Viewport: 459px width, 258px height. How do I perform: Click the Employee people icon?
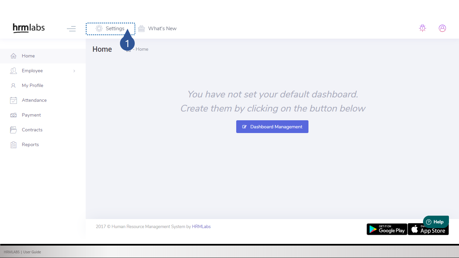click(x=13, y=71)
